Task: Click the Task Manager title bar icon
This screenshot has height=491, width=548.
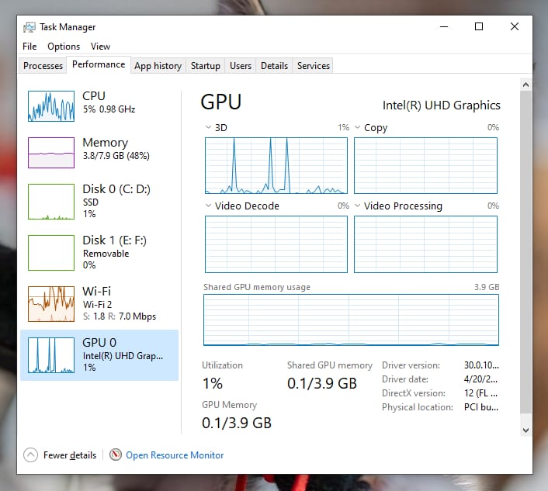Action: point(29,27)
